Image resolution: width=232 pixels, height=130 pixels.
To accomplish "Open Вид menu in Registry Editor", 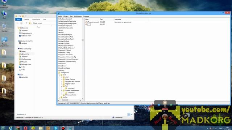I will click(x=71, y=16).
